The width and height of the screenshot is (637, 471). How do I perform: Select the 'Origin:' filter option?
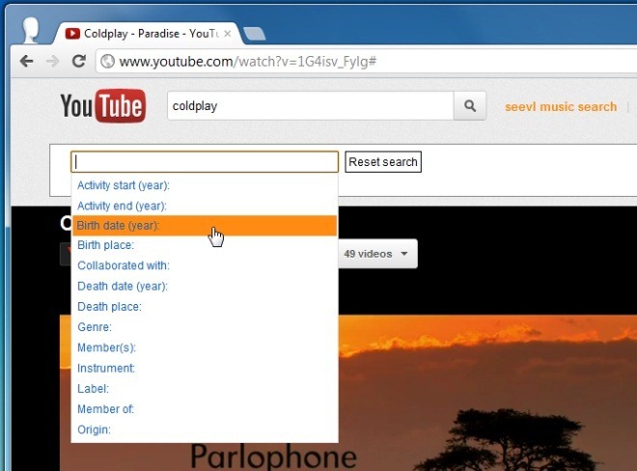pyautogui.click(x=205, y=429)
